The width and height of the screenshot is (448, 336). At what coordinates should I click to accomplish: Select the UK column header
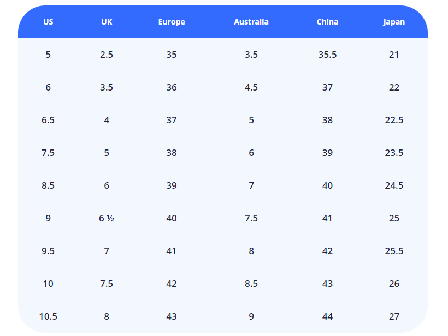click(107, 22)
